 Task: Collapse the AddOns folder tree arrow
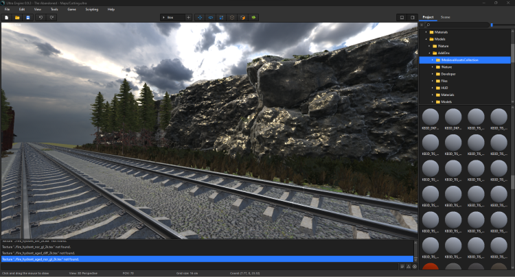[430, 53]
